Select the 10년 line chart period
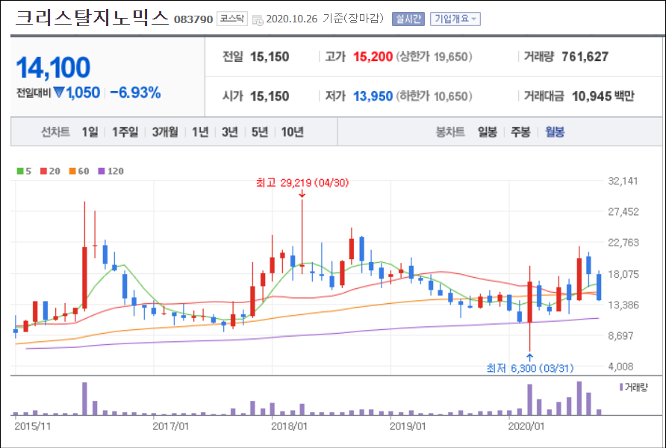Viewport: 666px width, 448px height. (292, 132)
